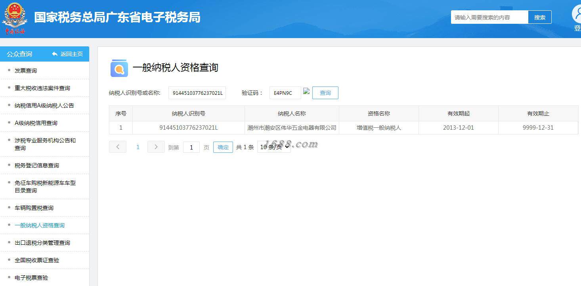
Task: Click the national tax emblem logo
Action: coord(15,18)
